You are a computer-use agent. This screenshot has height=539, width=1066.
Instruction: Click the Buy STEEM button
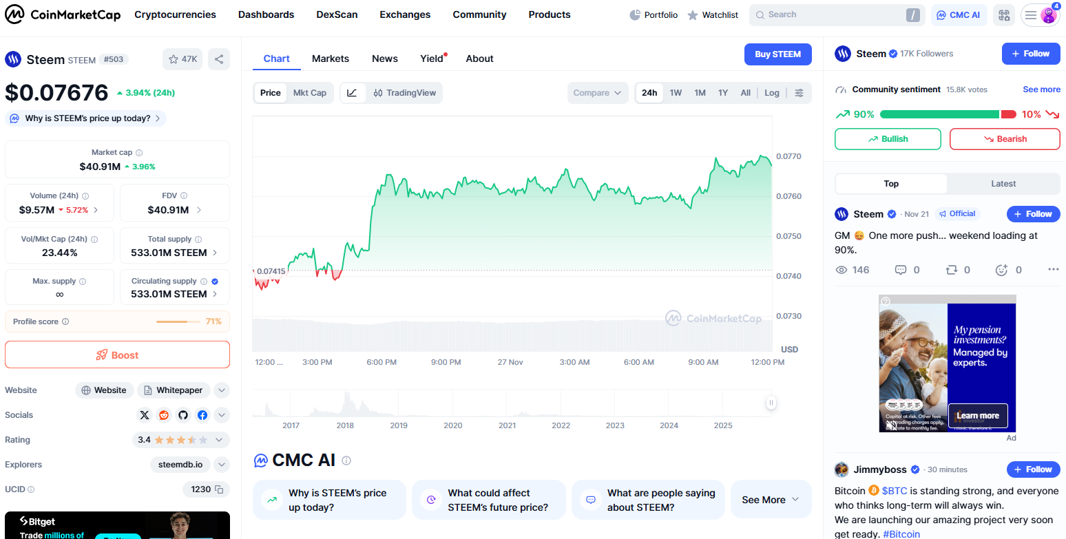coord(777,54)
